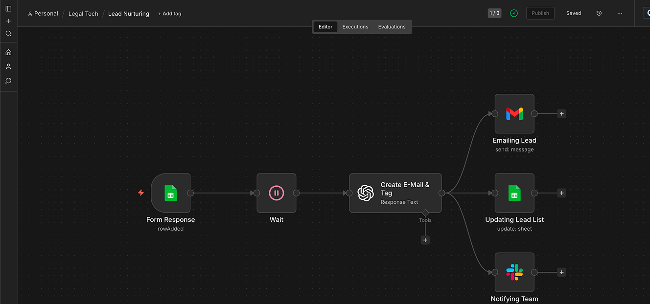The width and height of the screenshot is (650, 304).
Task: Switch to the Evaluations tab
Action: 392,27
